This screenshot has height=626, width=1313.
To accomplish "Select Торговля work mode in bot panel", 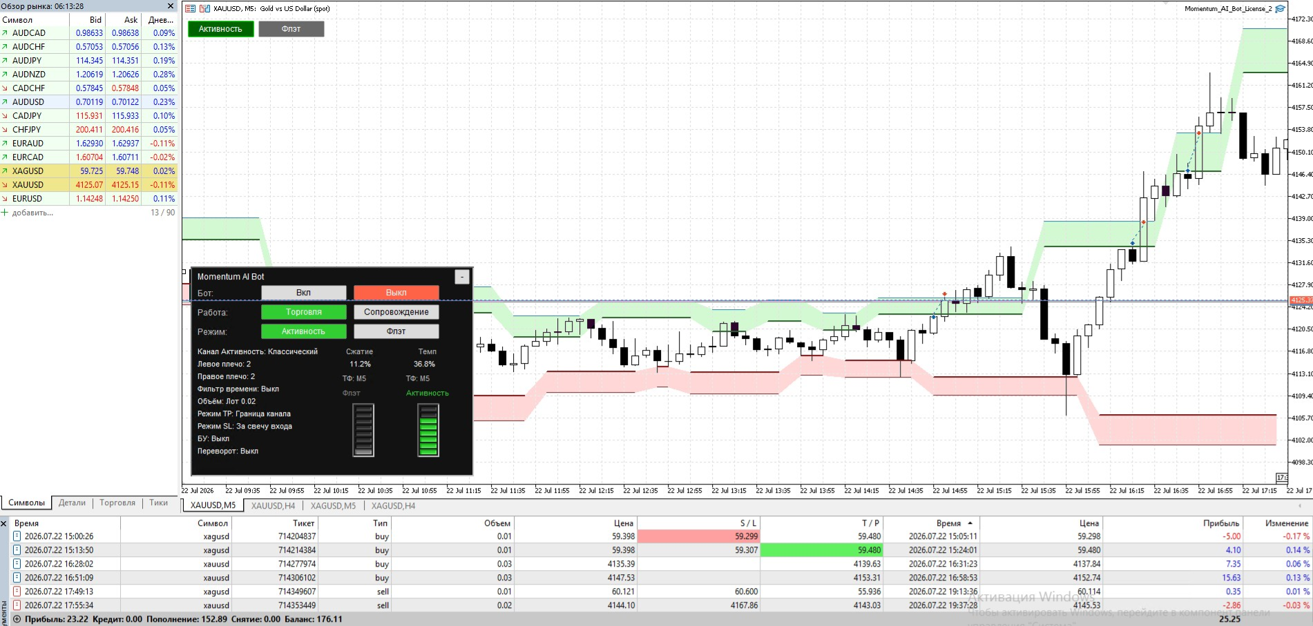I will (303, 312).
